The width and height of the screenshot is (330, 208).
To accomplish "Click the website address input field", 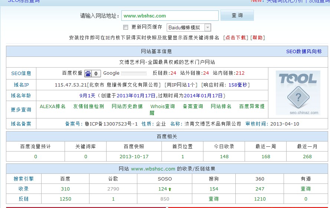I will (x=170, y=16).
